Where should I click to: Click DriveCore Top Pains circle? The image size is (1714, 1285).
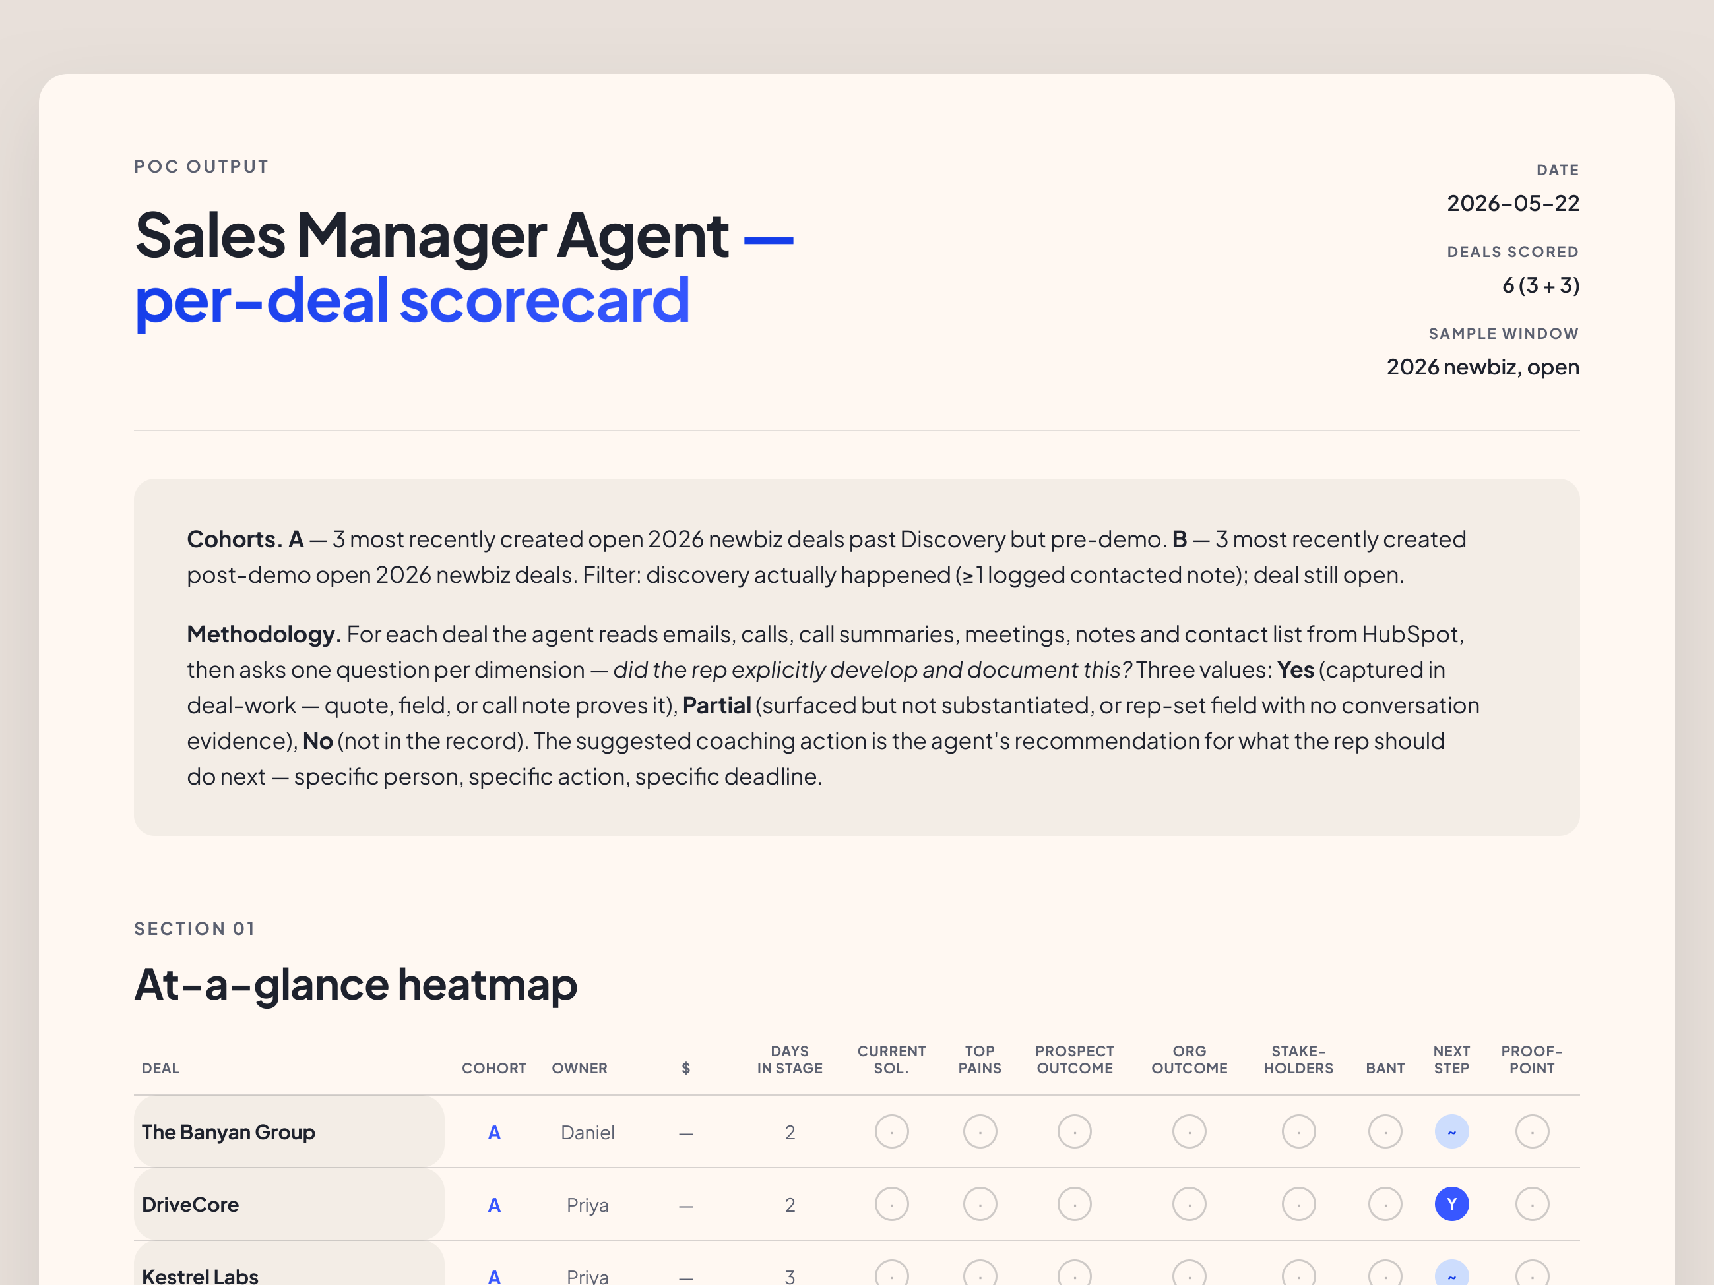pos(980,1205)
